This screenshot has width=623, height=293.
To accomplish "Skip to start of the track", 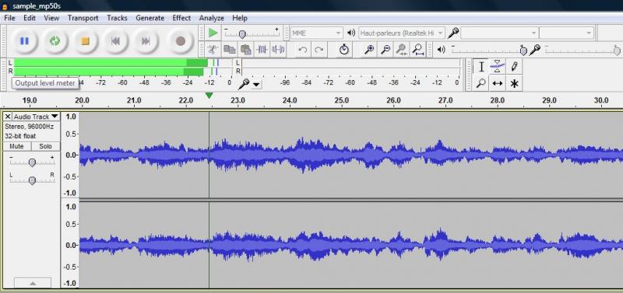I will [x=115, y=41].
